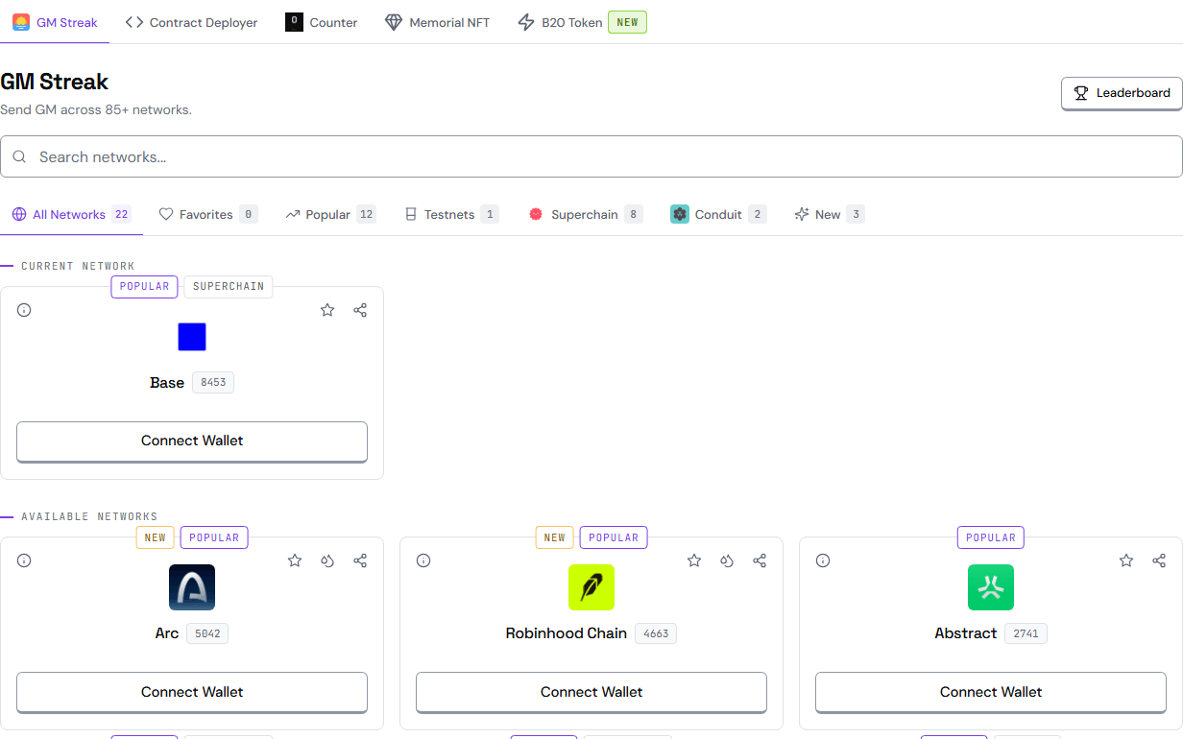Click faucet droplet icon on Robinhood Chain

pos(727,560)
